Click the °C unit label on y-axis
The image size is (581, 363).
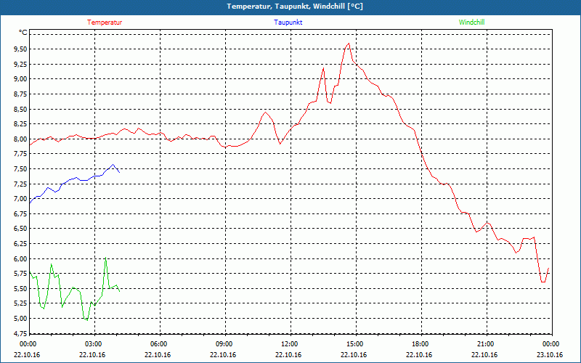[23, 33]
